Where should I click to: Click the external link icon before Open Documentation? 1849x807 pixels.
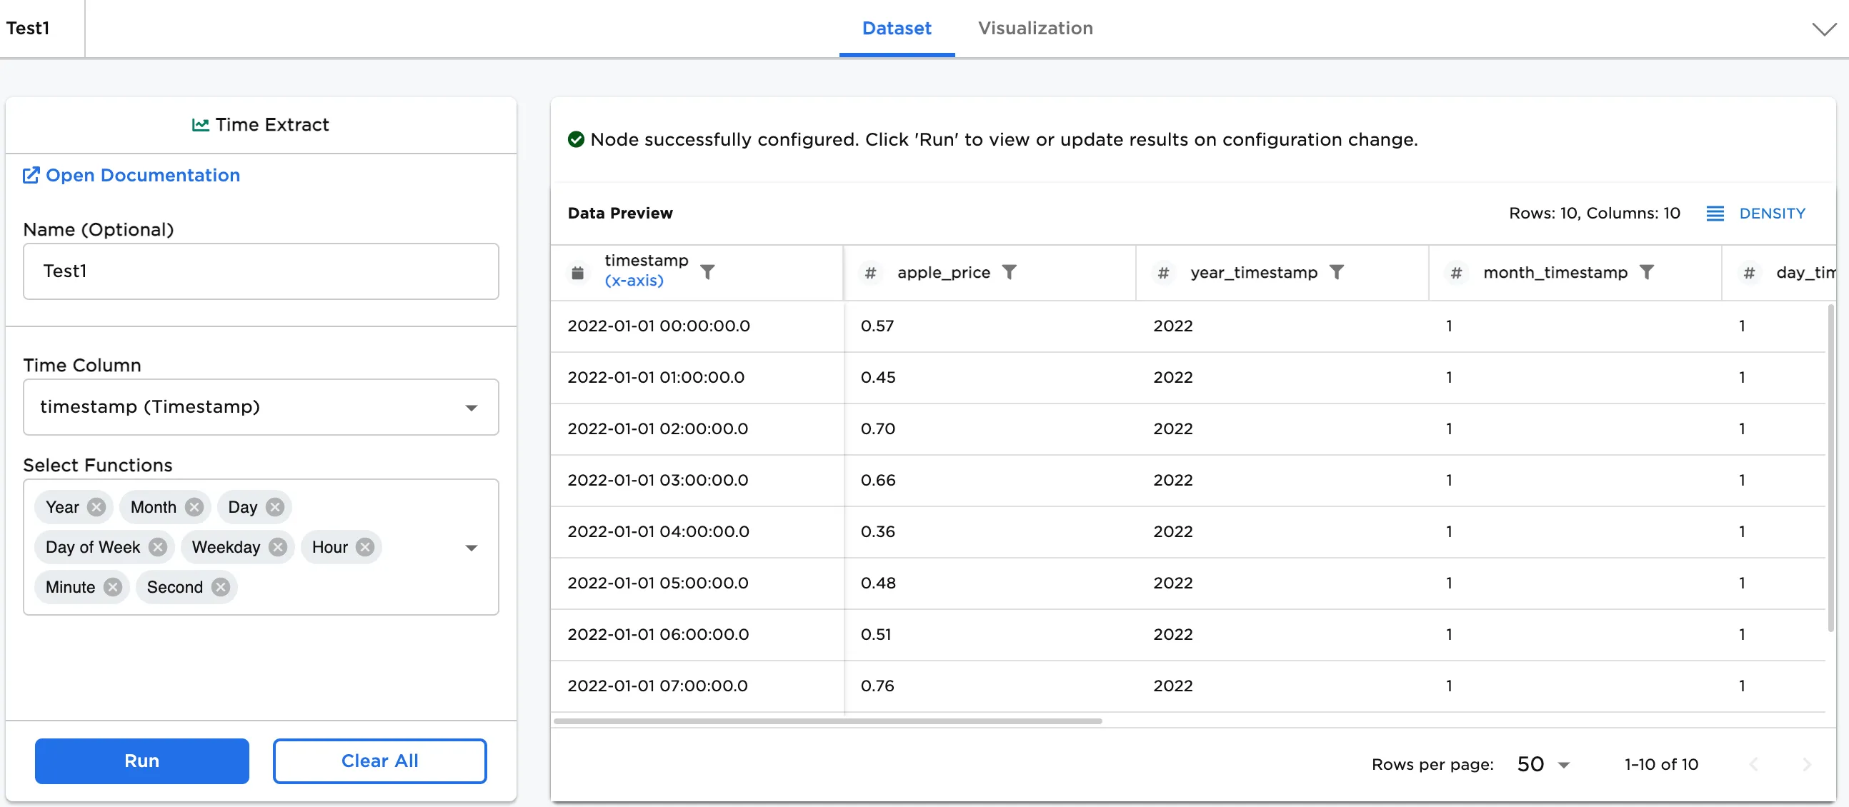tap(31, 175)
